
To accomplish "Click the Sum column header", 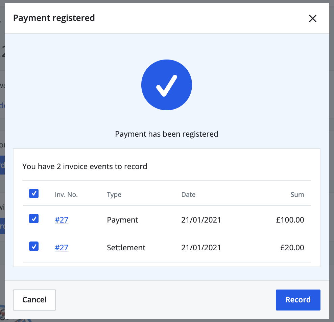I will pos(297,194).
